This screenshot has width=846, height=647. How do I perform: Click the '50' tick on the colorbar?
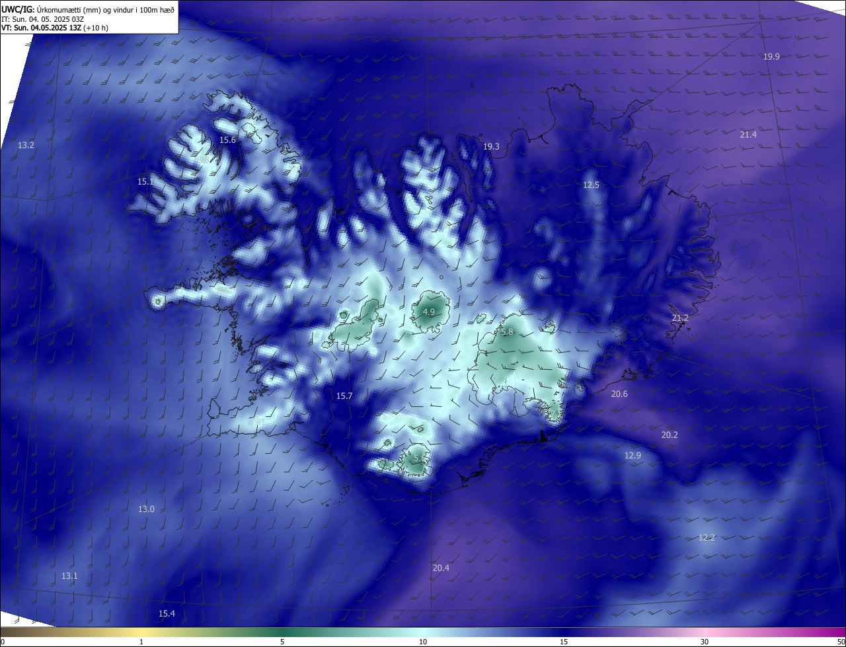[841, 642]
